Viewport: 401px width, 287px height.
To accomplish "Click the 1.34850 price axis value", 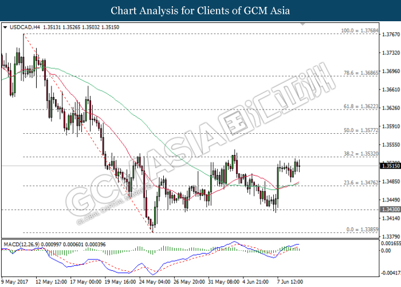I will tap(391, 181).
